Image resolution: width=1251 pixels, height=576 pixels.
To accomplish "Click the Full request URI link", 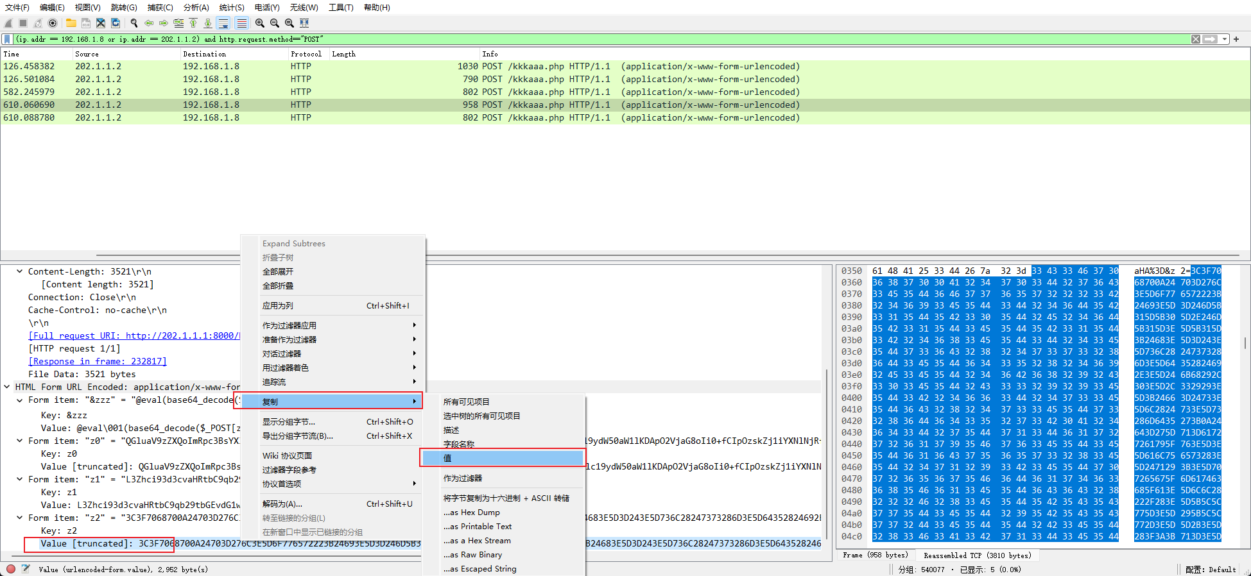I will [x=134, y=335].
